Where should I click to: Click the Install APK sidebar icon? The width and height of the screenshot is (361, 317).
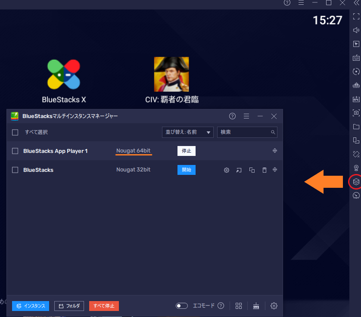(x=356, y=99)
